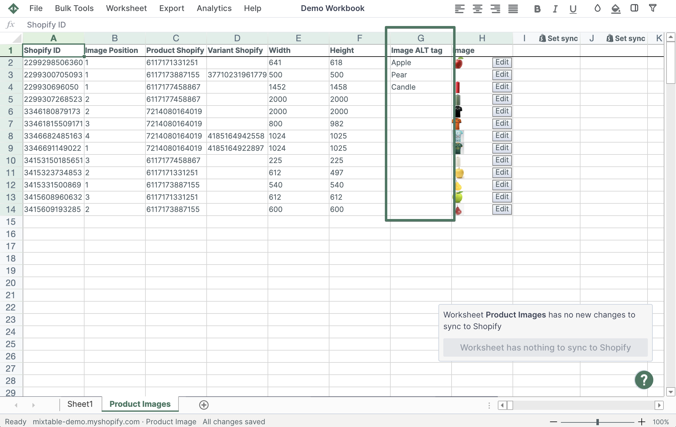Image resolution: width=676 pixels, height=427 pixels.
Task: Add a new sheet with the plus button
Action: (x=204, y=405)
